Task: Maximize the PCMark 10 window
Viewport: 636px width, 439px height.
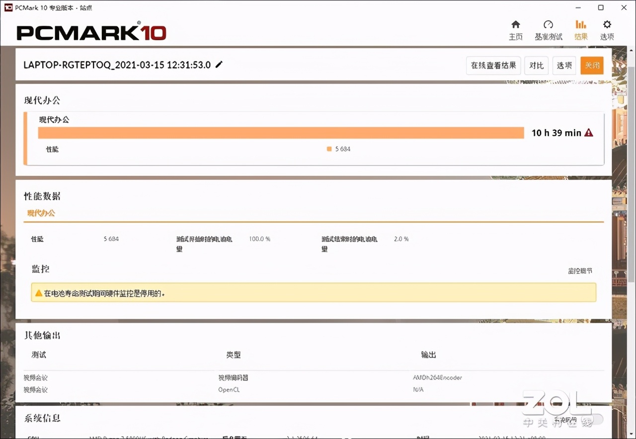Action: coord(601,7)
